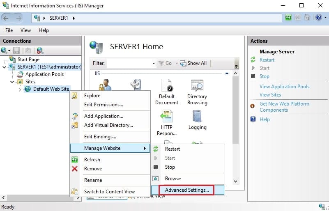
Task: Click Stop link in Actions pane
Action: [x=265, y=76]
